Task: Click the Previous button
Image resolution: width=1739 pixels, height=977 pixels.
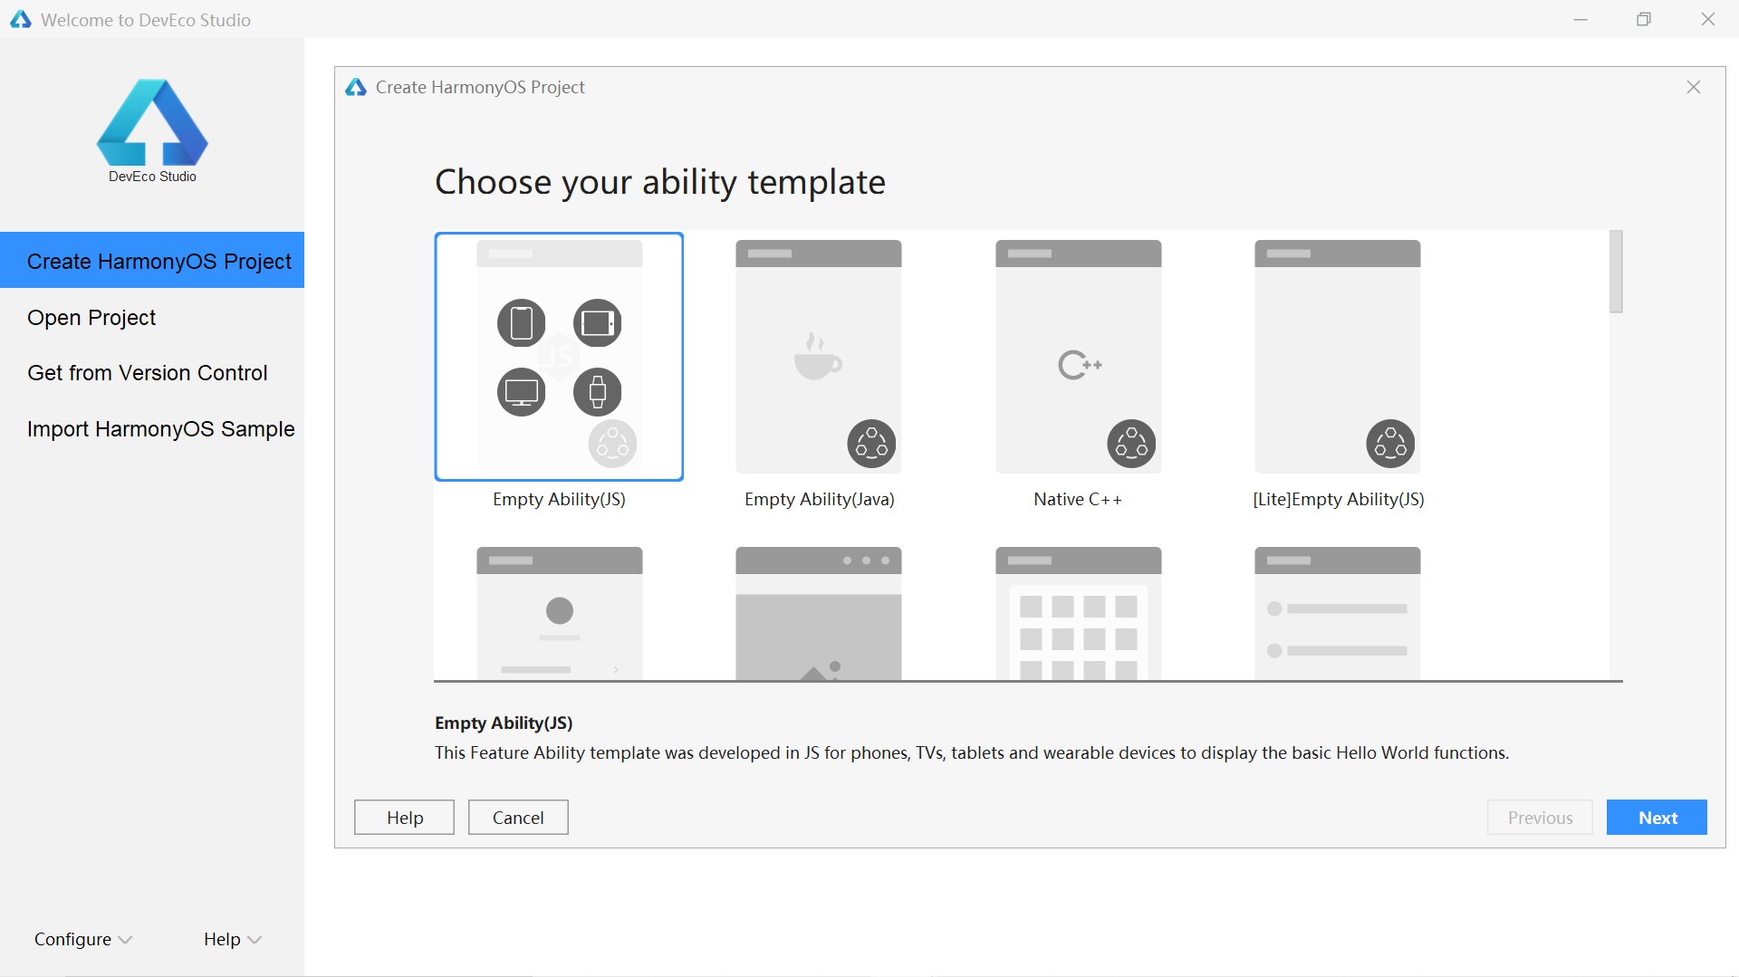Action: [x=1540, y=818]
